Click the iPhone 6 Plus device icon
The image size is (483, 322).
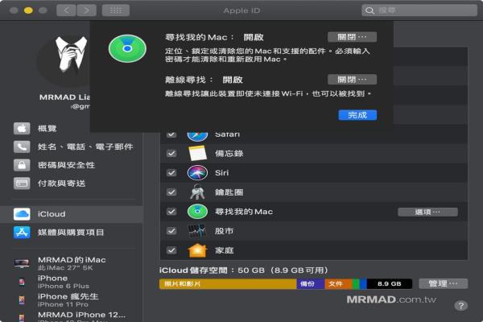(22, 282)
